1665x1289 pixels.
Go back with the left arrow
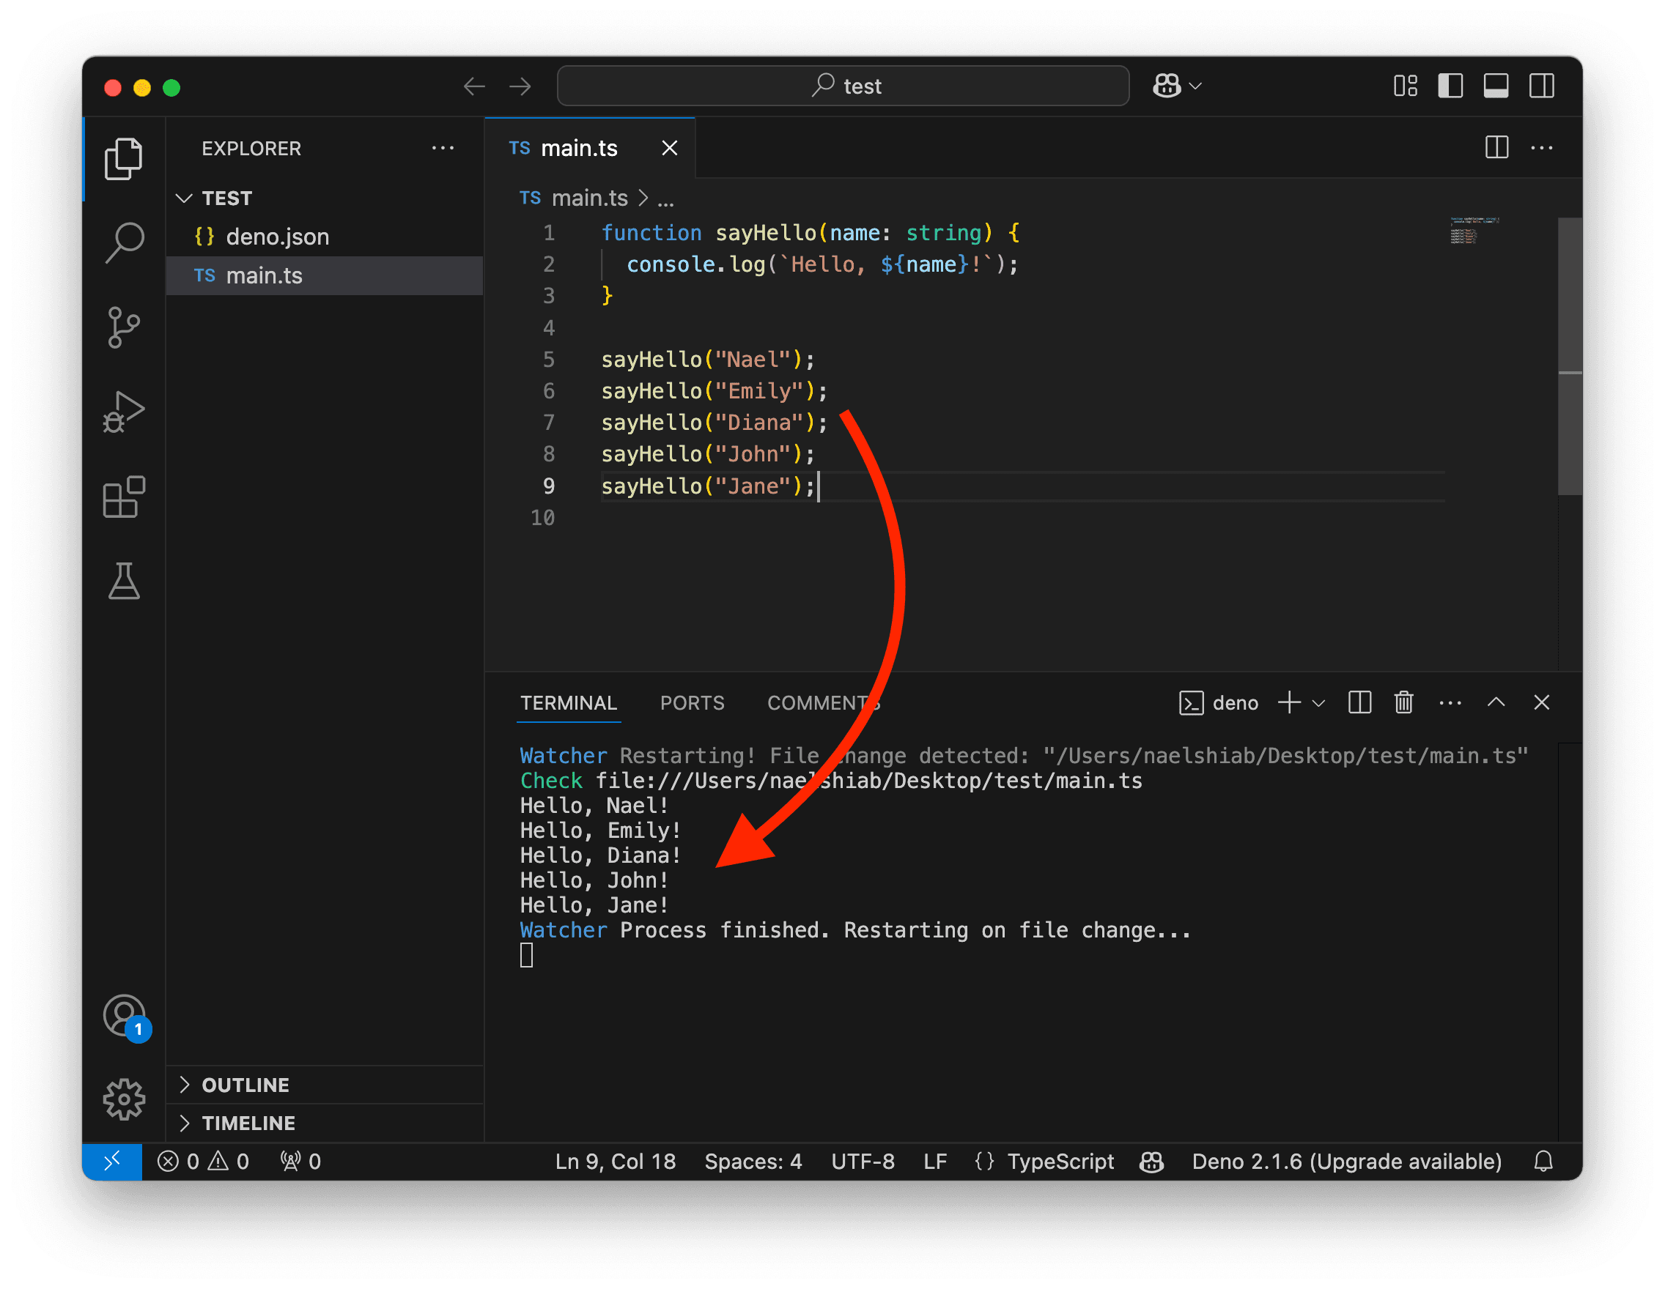[474, 86]
